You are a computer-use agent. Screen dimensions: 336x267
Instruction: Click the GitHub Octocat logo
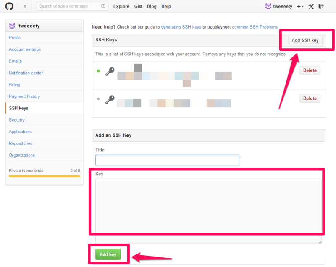(x=9, y=6)
